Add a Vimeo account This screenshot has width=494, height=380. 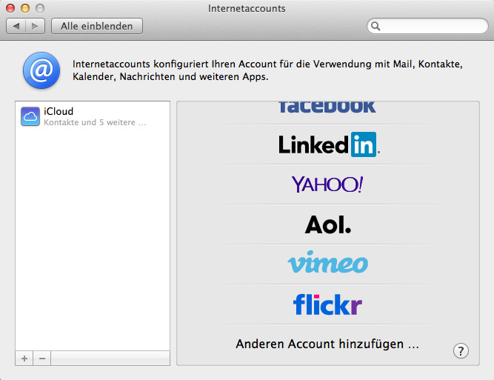[x=327, y=262]
